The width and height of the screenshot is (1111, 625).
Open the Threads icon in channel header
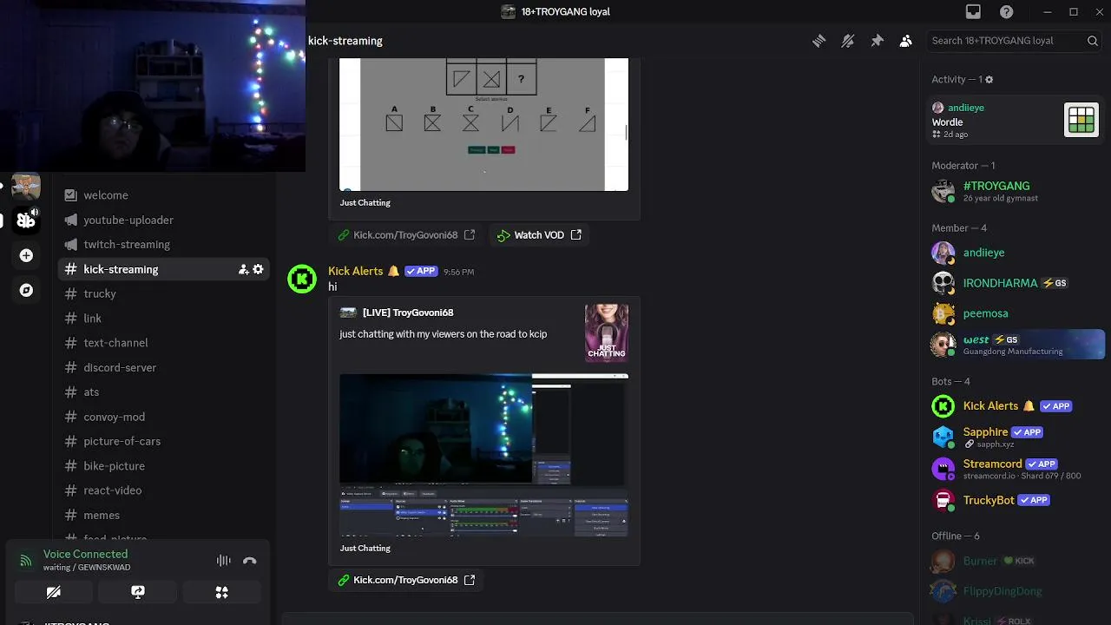[x=818, y=41]
